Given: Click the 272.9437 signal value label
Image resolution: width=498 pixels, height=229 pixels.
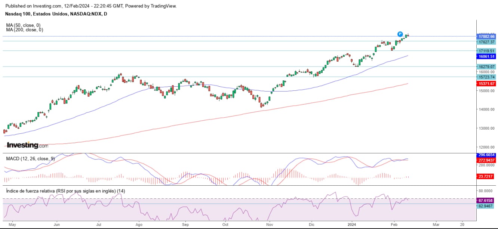Looking at the screenshot, I should [486, 160].
